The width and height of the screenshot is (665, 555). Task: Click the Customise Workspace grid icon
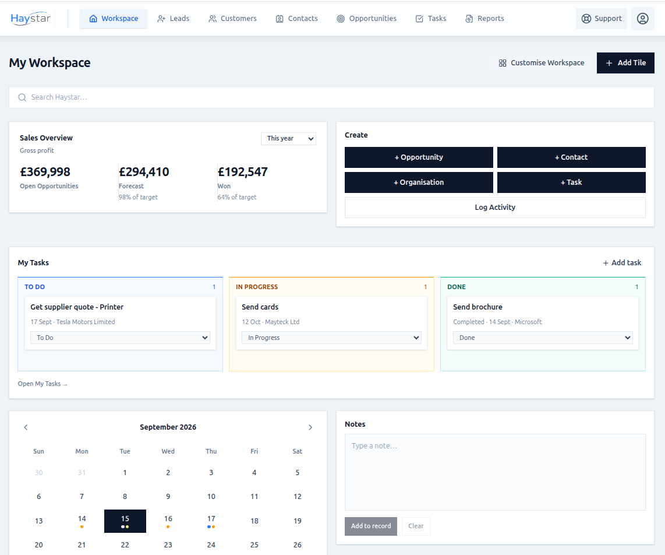503,63
